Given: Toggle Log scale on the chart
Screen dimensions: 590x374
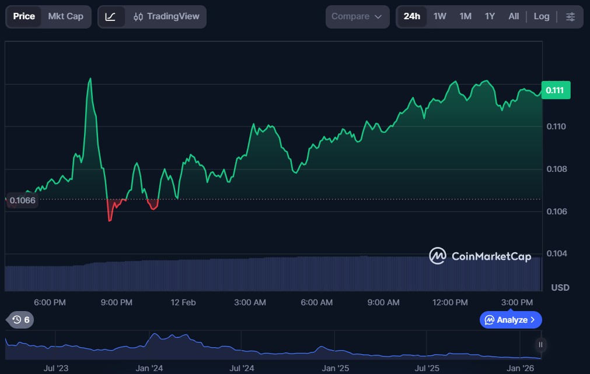Looking at the screenshot, I should [x=541, y=16].
